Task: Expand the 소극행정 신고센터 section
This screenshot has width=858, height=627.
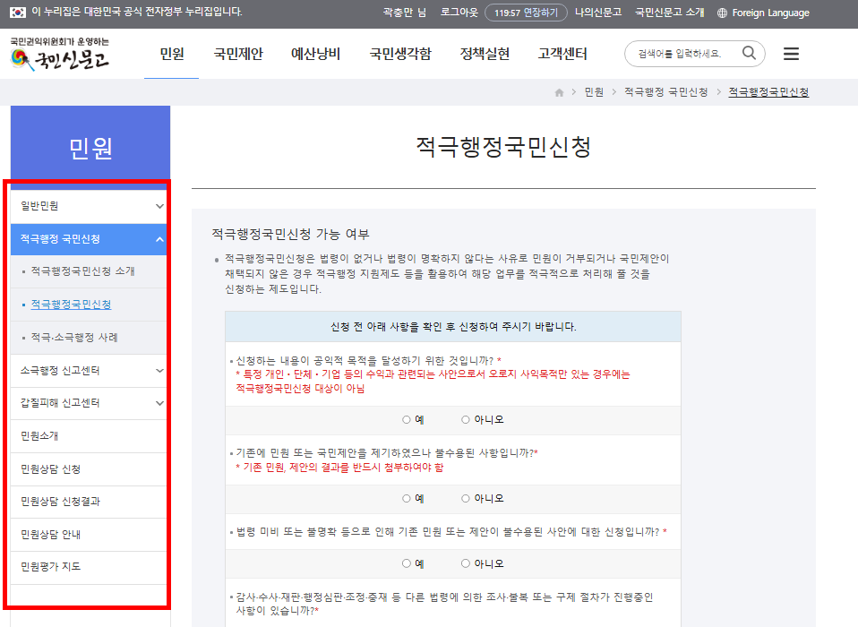Action: (x=87, y=371)
